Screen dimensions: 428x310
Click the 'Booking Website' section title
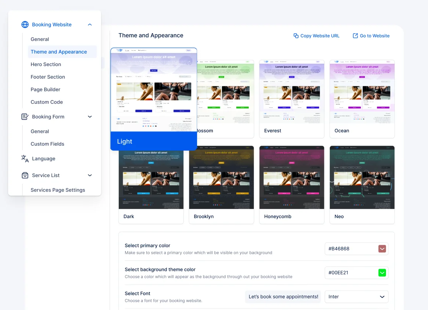[52, 25]
